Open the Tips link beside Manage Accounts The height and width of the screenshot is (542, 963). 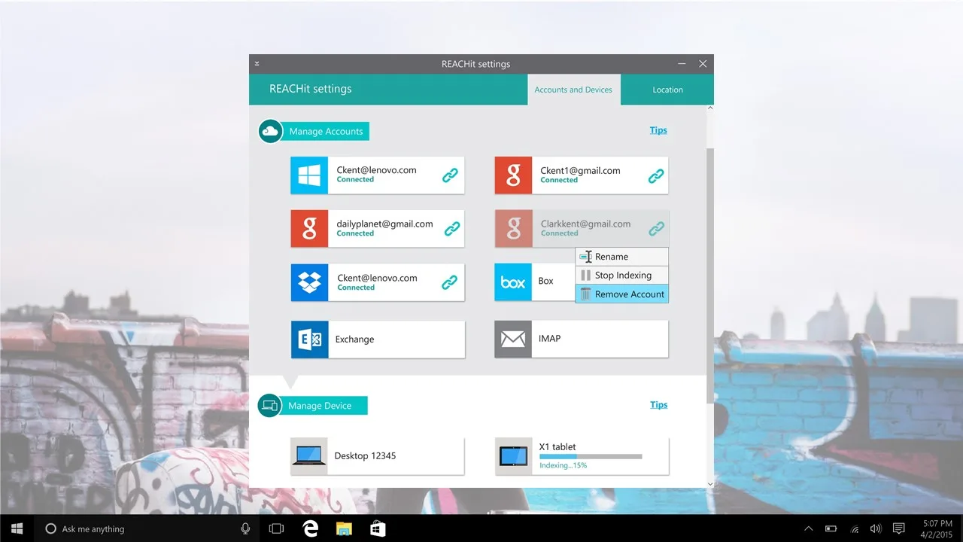click(658, 130)
